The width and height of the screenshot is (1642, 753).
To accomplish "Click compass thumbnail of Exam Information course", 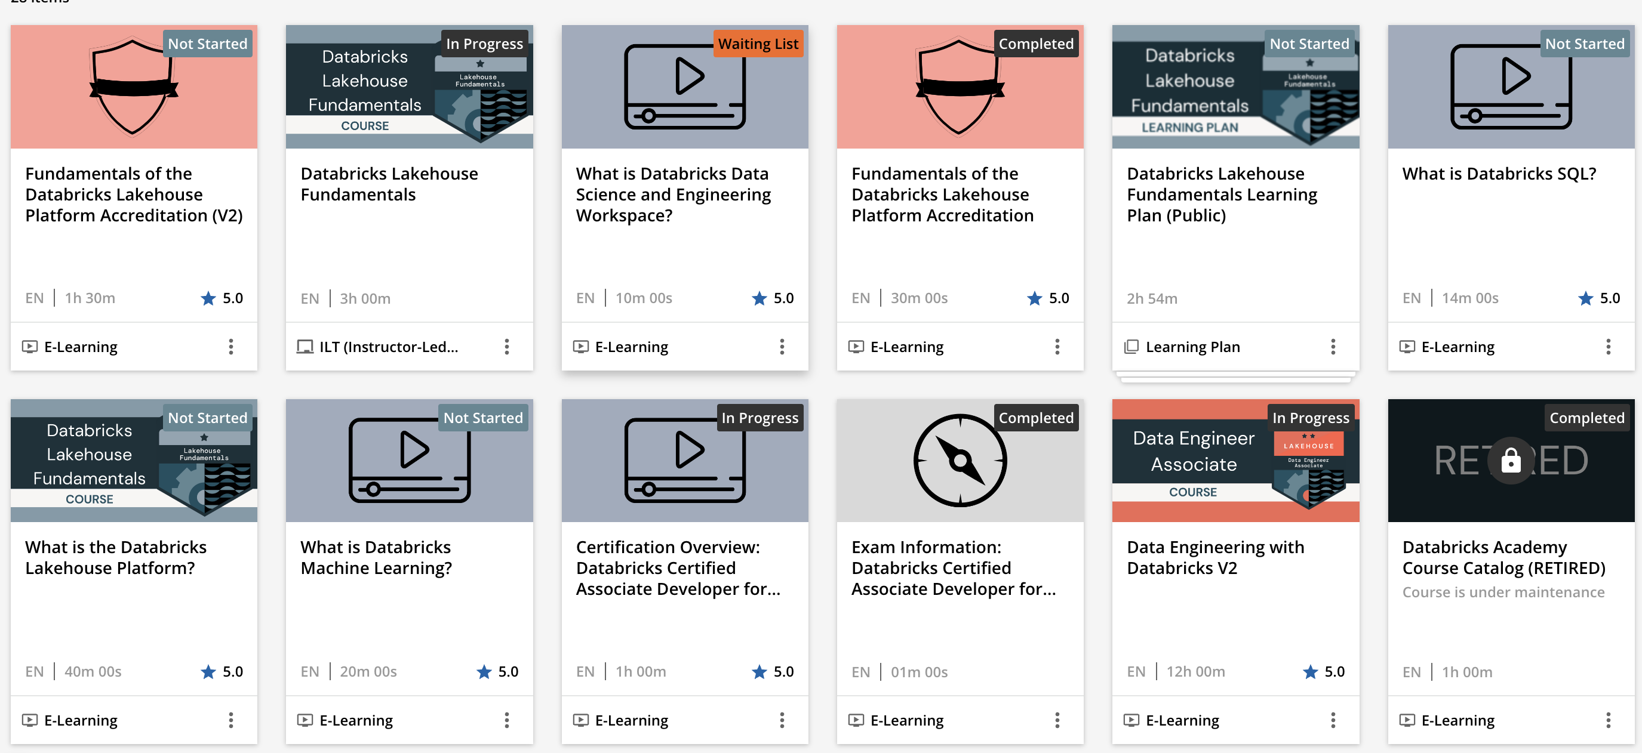I will pos(960,461).
